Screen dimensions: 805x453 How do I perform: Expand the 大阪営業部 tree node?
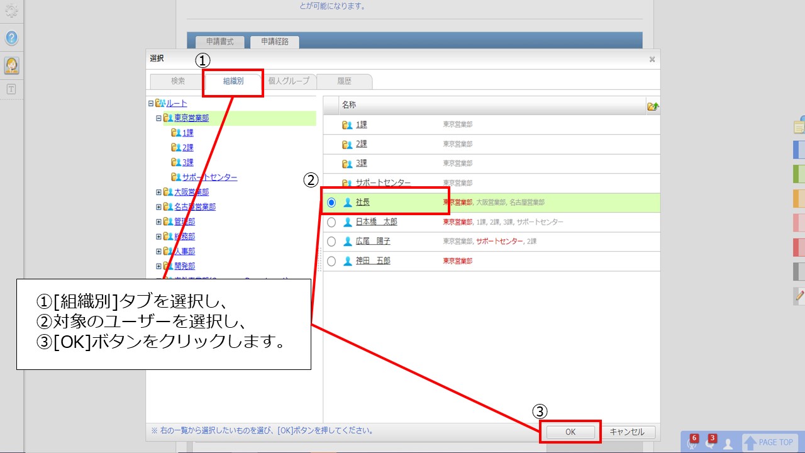(x=159, y=192)
